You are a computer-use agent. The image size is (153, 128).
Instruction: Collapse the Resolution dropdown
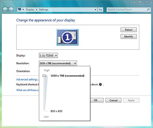pos(58,63)
